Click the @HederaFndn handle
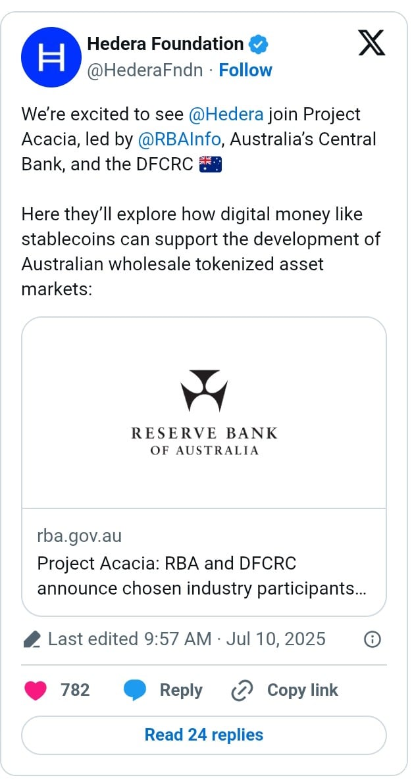The height and width of the screenshot is (782, 412). 145,70
